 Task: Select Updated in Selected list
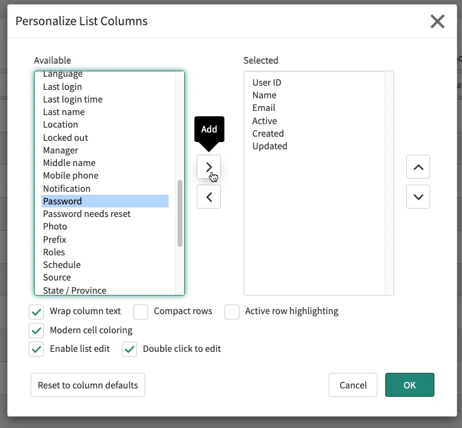click(x=314, y=146)
